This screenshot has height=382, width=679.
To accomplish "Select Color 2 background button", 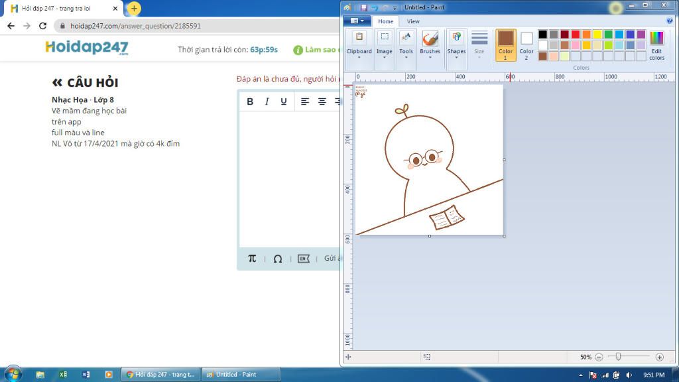I will [526, 44].
